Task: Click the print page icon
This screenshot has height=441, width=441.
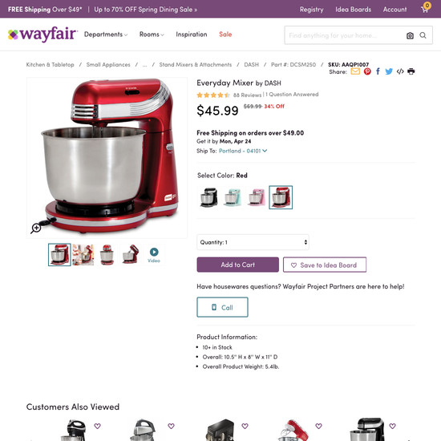Action: click(411, 71)
